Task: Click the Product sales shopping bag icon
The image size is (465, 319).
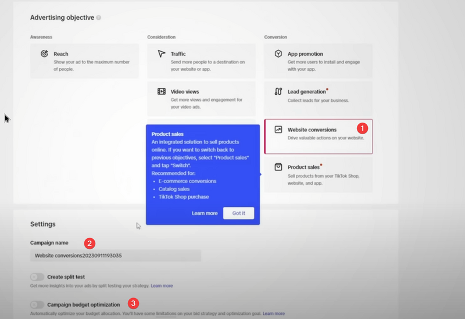Action: pyautogui.click(x=278, y=167)
